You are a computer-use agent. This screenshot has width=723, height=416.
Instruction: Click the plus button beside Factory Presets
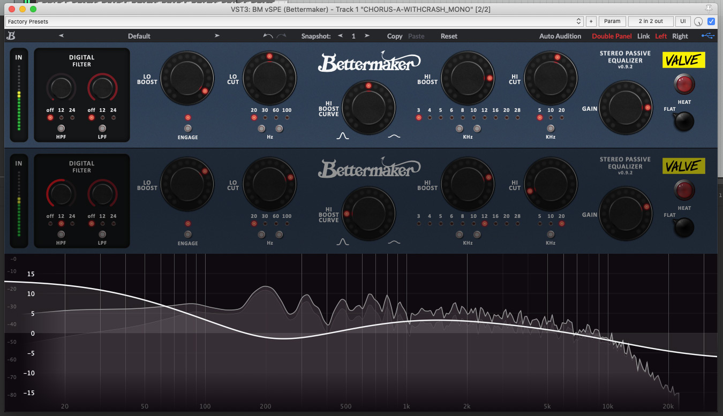[591, 21]
